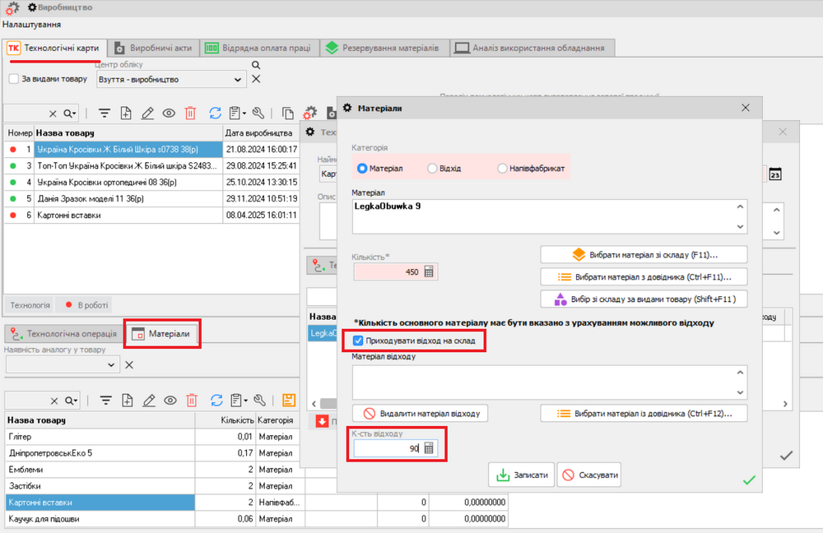This screenshot has height=533, width=823.
Task: Click the wrench settings icon in the upper toolbar
Action: (x=258, y=114)
